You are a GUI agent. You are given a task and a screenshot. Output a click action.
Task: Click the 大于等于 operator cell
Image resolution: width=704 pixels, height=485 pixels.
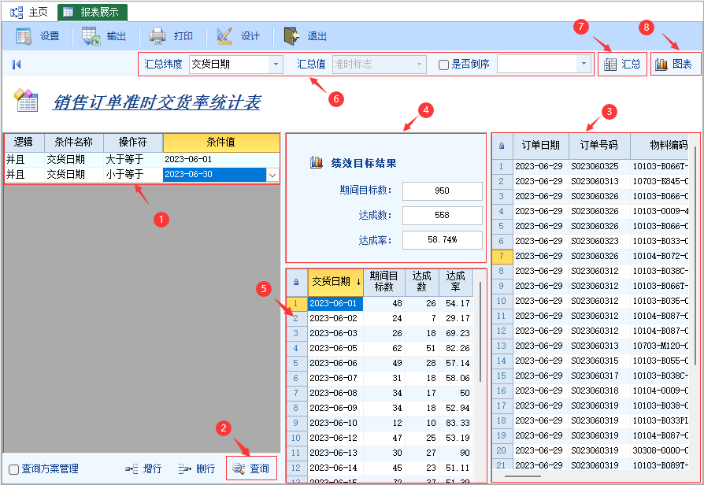[133, 159]
